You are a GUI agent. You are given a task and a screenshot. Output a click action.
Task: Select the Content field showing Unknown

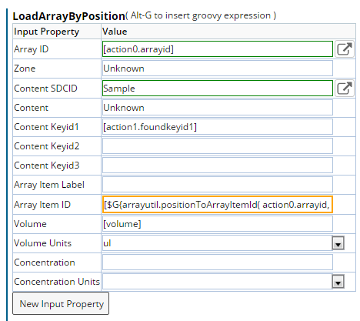[218, 108]
